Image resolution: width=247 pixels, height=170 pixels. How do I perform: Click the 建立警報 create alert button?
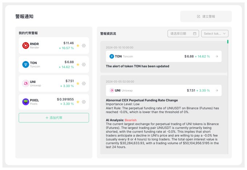click(x=206, y=16)
